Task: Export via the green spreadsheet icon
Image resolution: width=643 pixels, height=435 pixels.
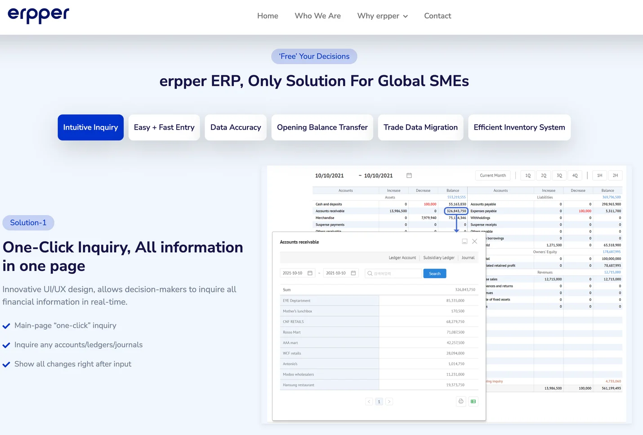Action: coord(473,401)
